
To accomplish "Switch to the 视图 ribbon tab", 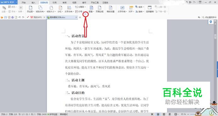I will pos(74,3).
